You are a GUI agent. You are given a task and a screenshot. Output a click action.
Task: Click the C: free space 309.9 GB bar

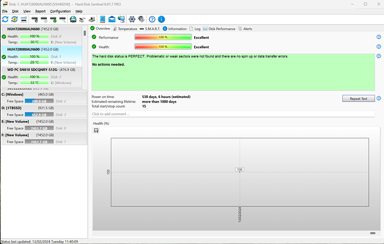[x=39, y=101]
